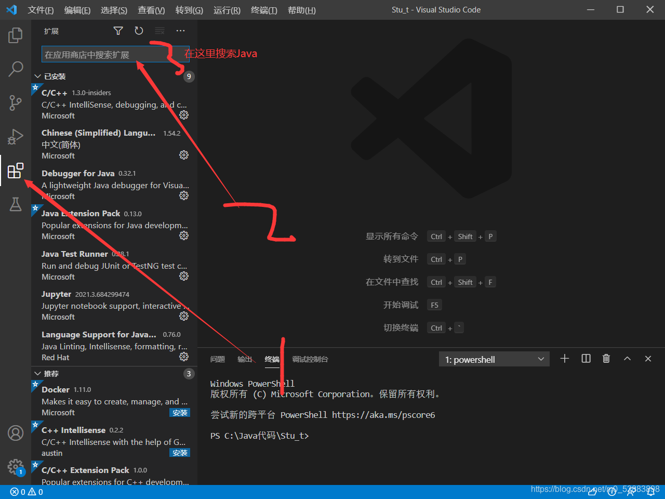Open the Accounts menu in activity bar
This screenshot has height=499, width=665.
click(x=16, y=433)
